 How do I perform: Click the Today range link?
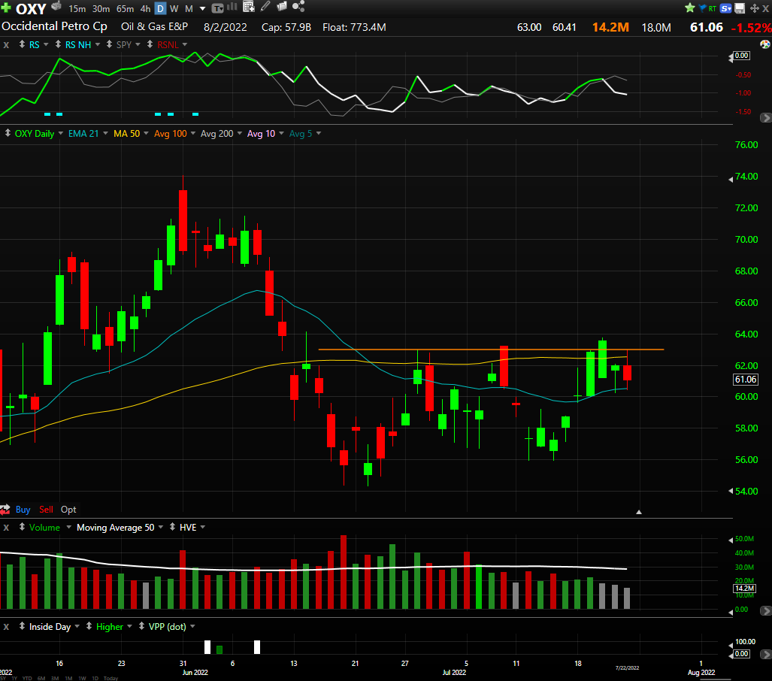pos(111,678)
